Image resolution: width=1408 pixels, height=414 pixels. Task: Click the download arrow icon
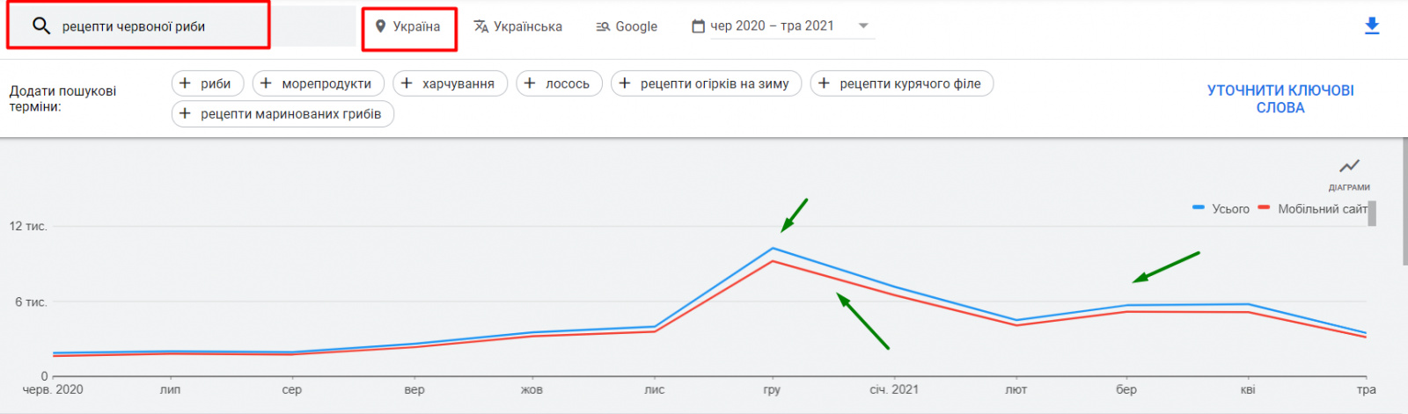click(1371, 26)
